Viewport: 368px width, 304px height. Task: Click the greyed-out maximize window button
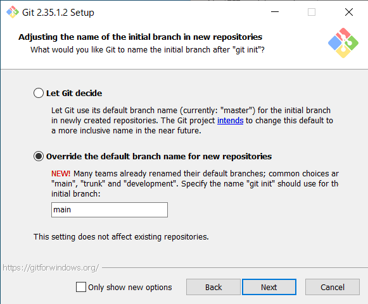click(312, 12)
